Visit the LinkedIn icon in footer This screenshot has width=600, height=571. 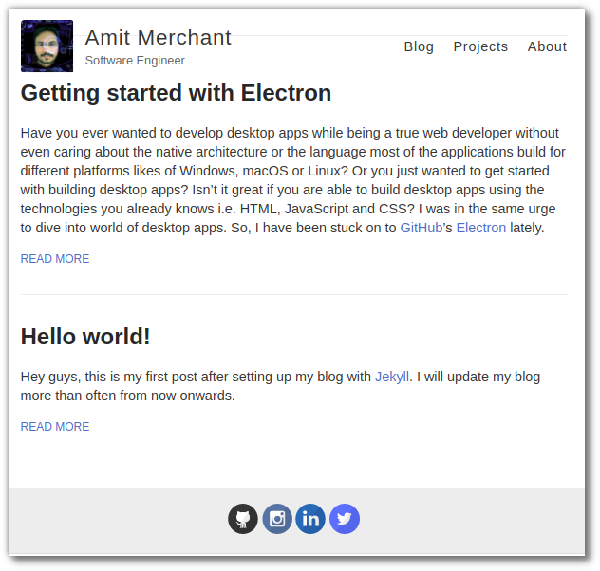pyautogui.click(x=310, y=519)
